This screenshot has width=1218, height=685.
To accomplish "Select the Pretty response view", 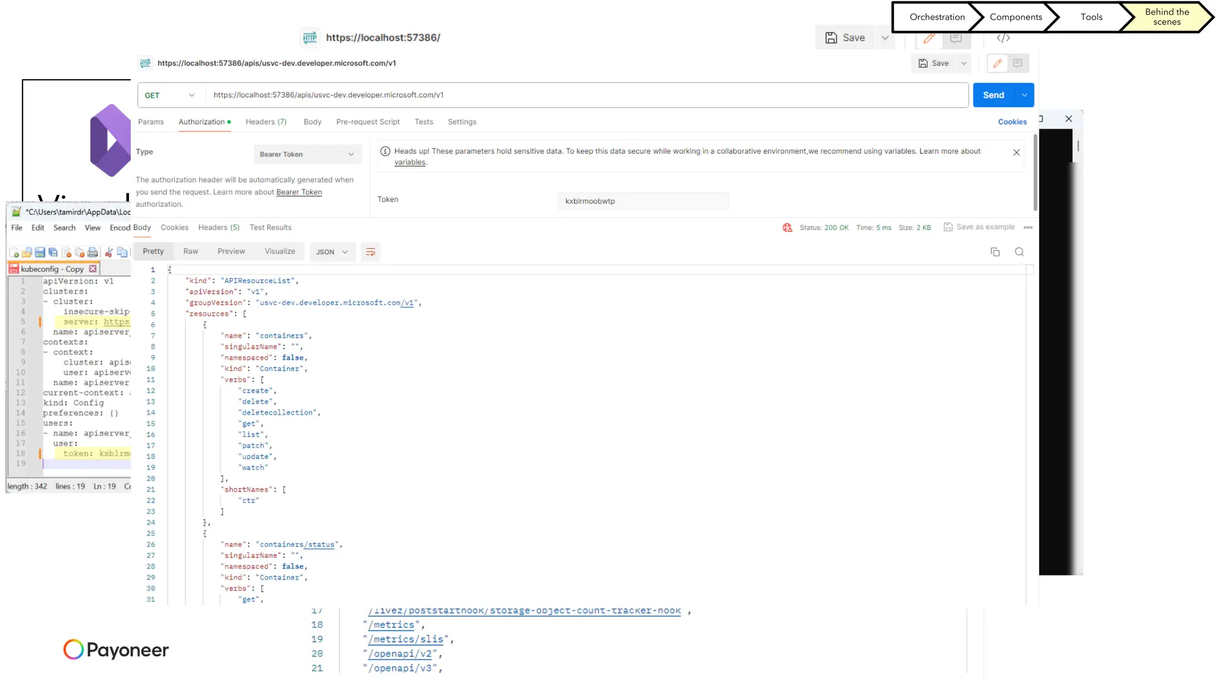I will pyautogui.click(x=153, y=252).
